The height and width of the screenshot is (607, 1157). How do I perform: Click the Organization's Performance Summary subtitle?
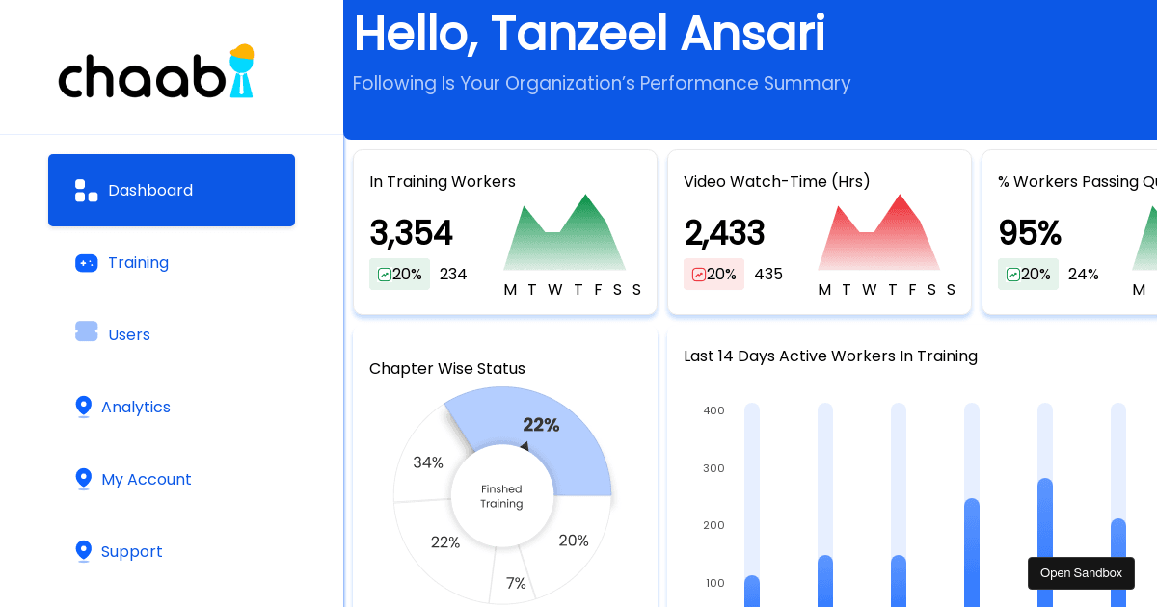602,84
